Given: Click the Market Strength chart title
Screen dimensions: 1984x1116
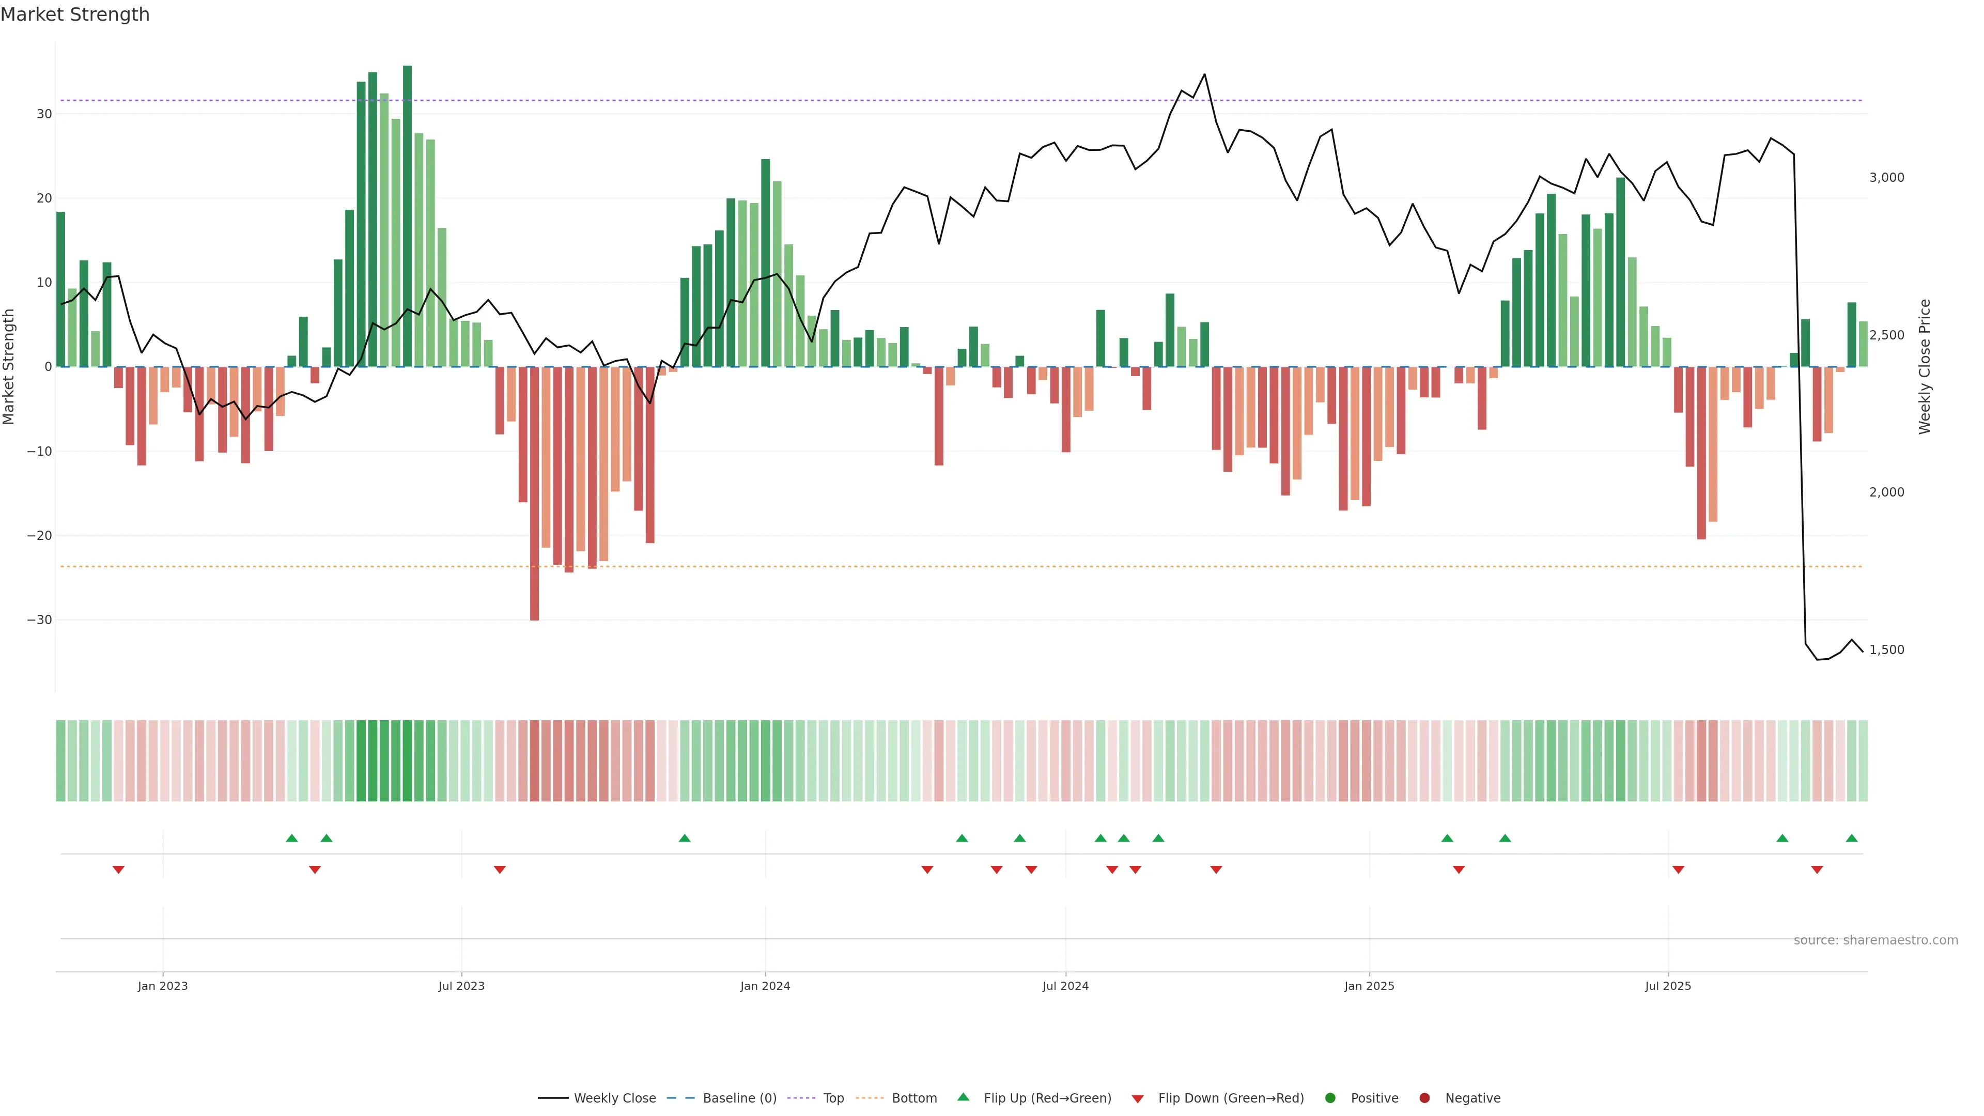Looking at the screenshot, I should click(75, 14).
